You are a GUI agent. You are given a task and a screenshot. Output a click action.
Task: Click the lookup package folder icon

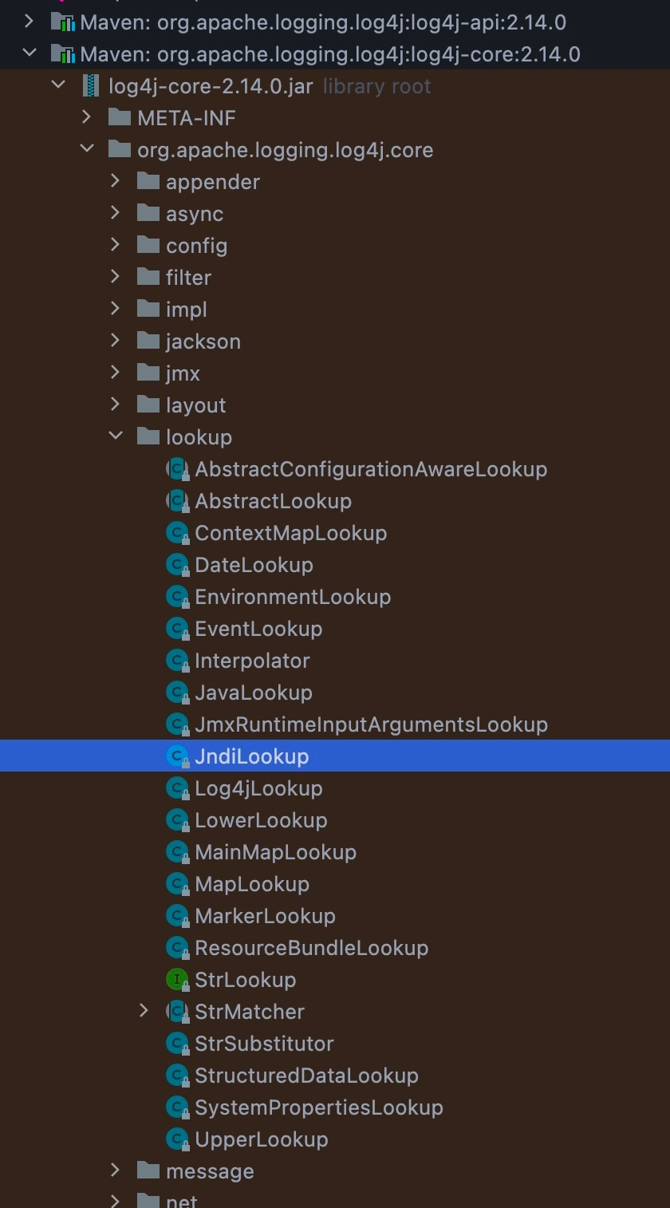tap(148, 437)
